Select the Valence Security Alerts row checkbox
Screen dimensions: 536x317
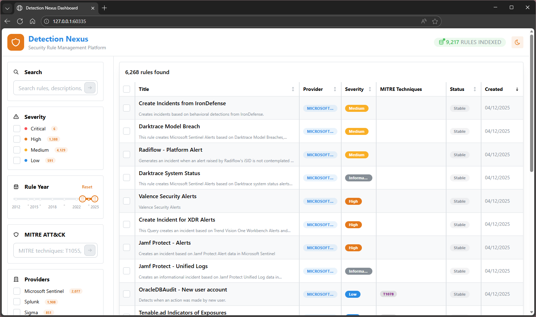(127, 201)
